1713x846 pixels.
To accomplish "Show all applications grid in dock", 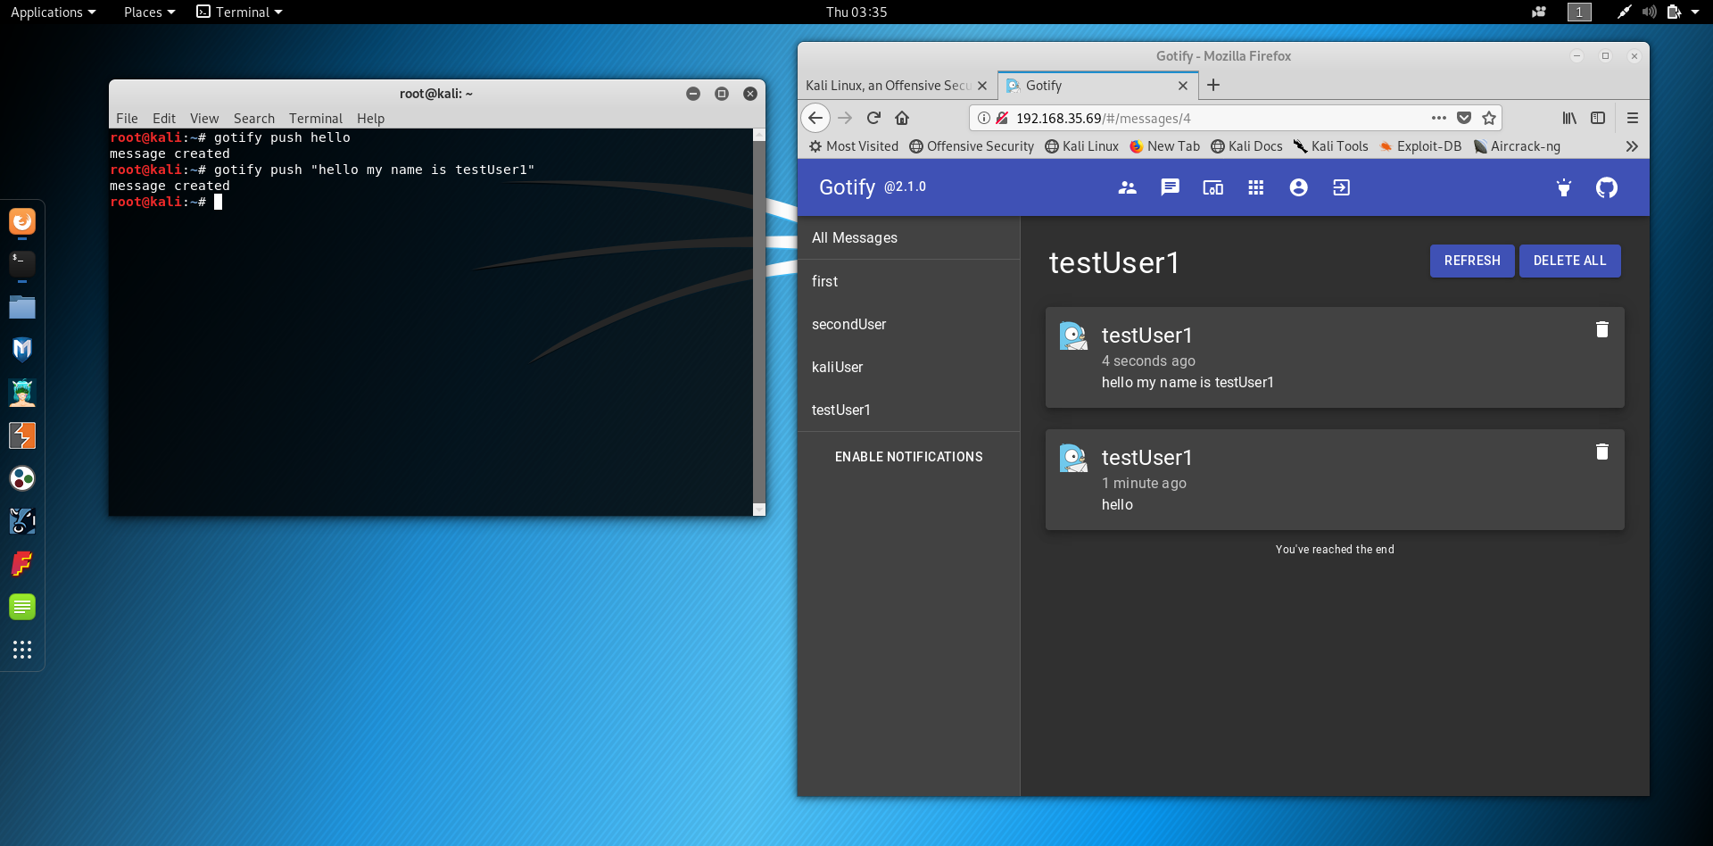I will click(x=22, y=649).
